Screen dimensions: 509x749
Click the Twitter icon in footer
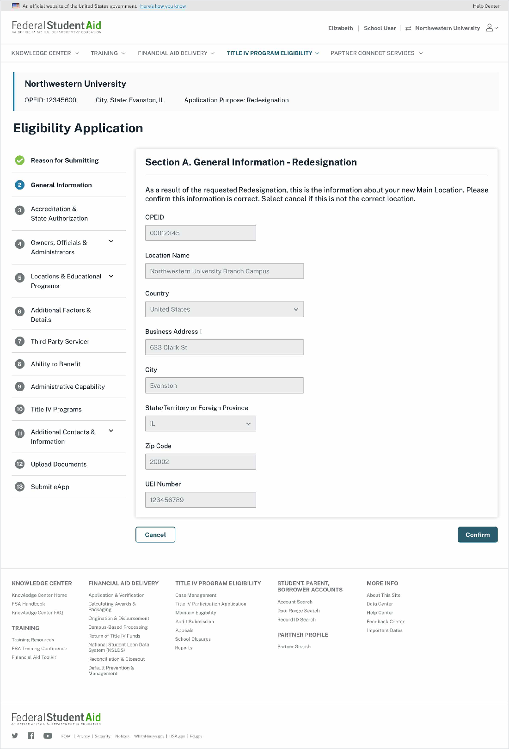pos(15,736)
